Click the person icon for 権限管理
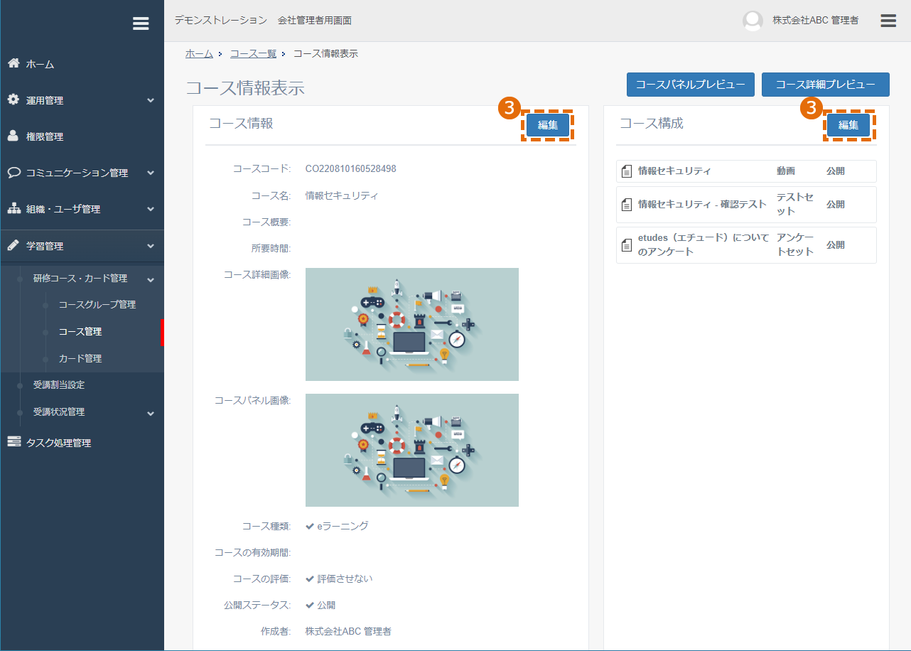 pos(14,136)
